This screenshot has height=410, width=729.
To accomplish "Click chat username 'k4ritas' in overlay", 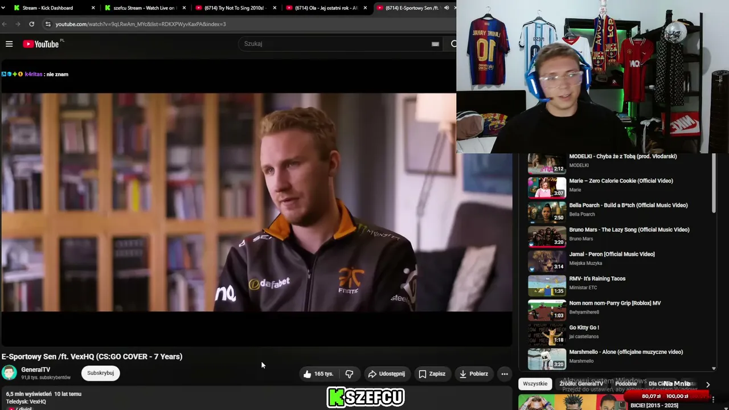I will click(34, 74).
